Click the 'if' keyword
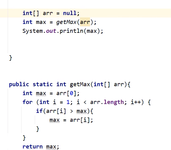This screenshot has width=171, height=150. point(39,111)
